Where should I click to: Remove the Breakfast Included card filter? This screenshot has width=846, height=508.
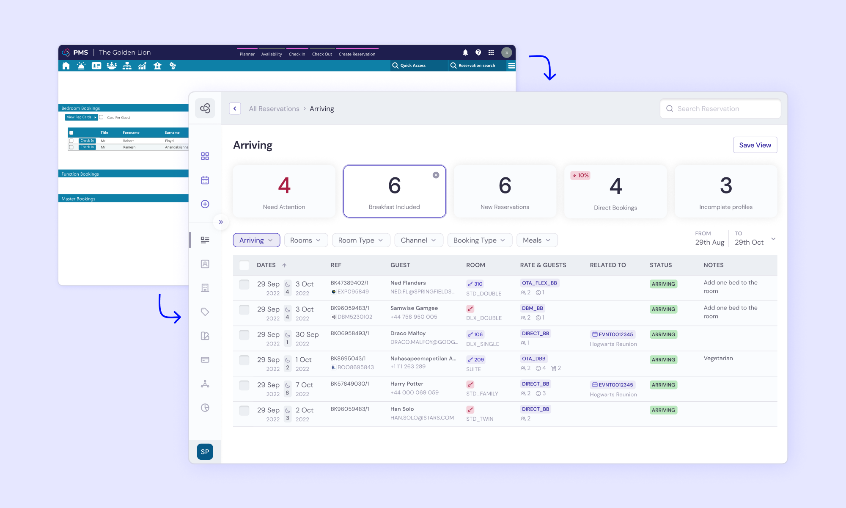point(436,175)
